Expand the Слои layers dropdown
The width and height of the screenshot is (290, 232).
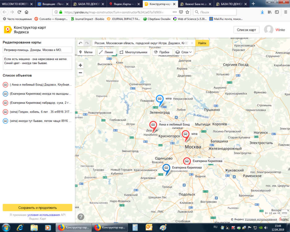click(x=184, y=52)
